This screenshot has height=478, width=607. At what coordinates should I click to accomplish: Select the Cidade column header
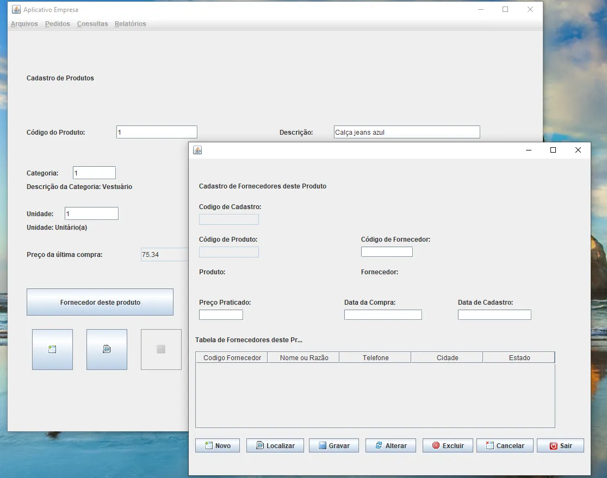coord(447,357)
